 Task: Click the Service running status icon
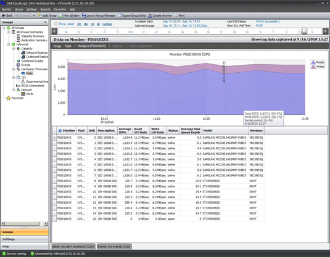[x=4, y=254]
